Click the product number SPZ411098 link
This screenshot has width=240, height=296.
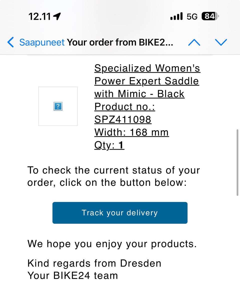point(122,120)
